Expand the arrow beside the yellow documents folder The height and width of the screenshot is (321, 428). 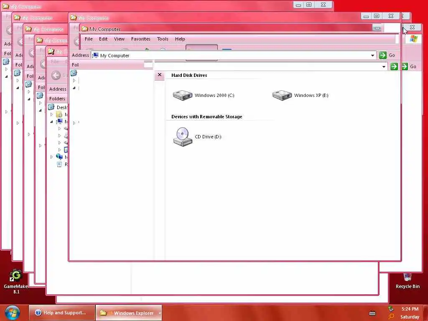pyautogui.click(x=51, y=115)
